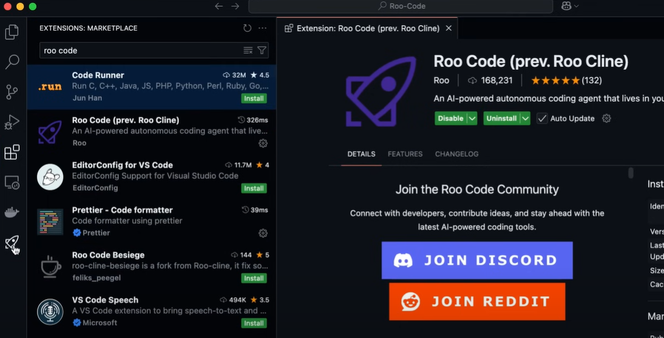Go back with the navigation arrow
The image size is (664, 338).
[x=219, y=6]
